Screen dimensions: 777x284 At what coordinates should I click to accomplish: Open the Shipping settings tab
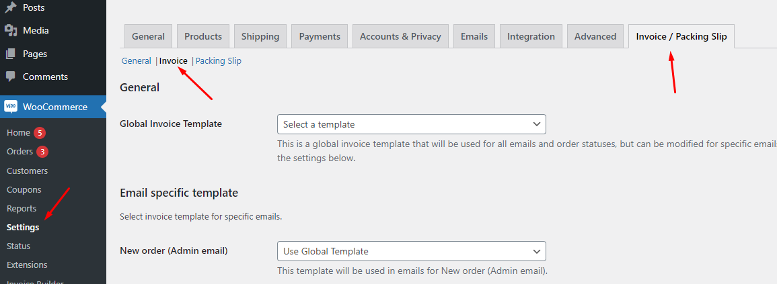click(x=261, y=36)
